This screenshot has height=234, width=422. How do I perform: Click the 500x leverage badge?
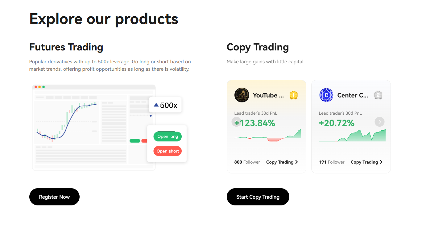pyautogui.click(x=165, y=105)
